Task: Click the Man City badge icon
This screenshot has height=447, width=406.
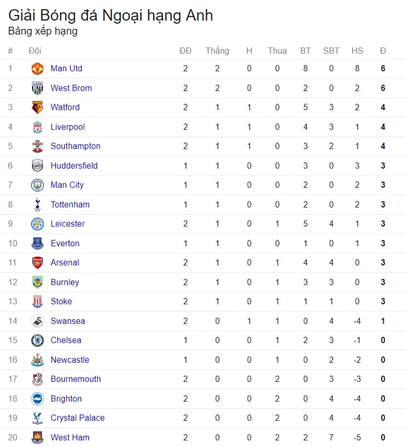Action: point(37,185)
